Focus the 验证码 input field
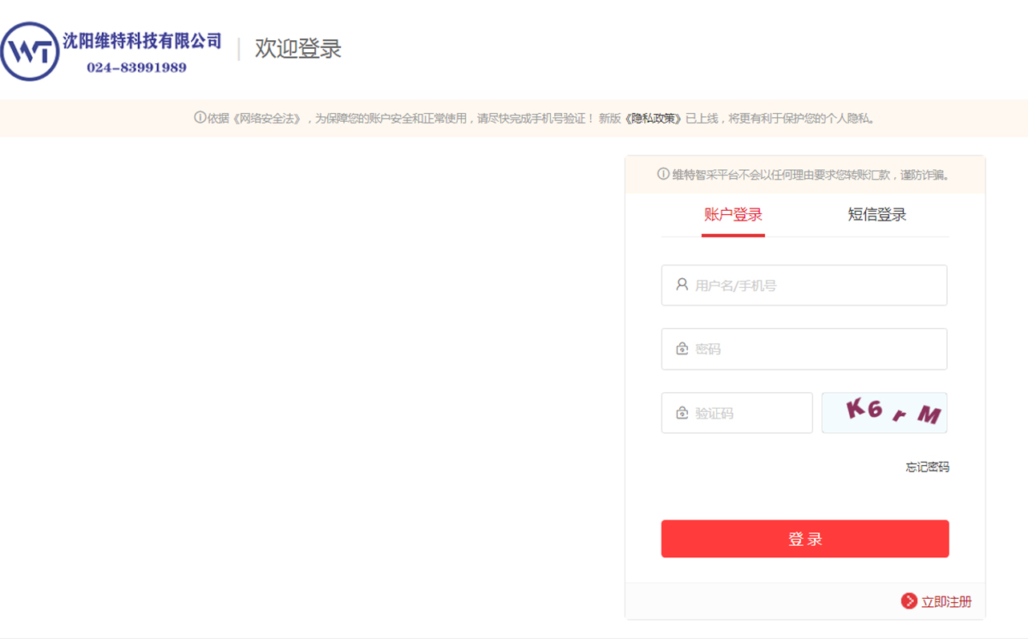The width and height of the screenshot is (1028, 639). pos(737,413)
